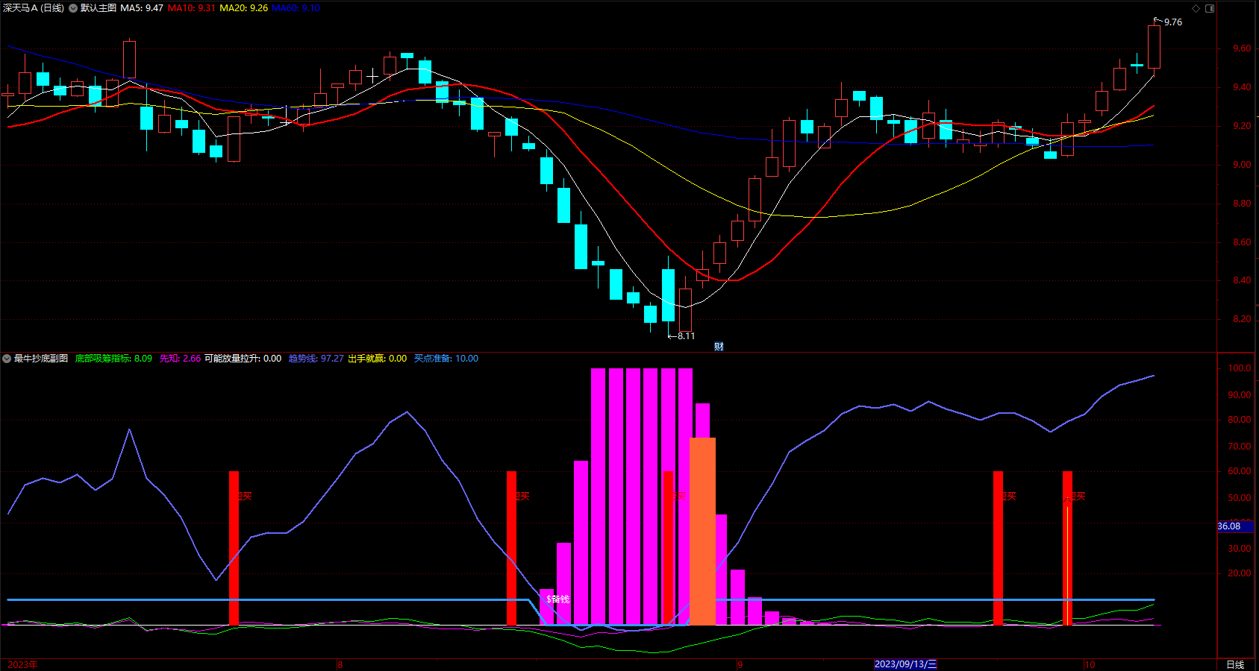This screenshot has height=671, width=1259.
Task: Click the 趋势线: 97.27 legend
Action: point(316,359)
